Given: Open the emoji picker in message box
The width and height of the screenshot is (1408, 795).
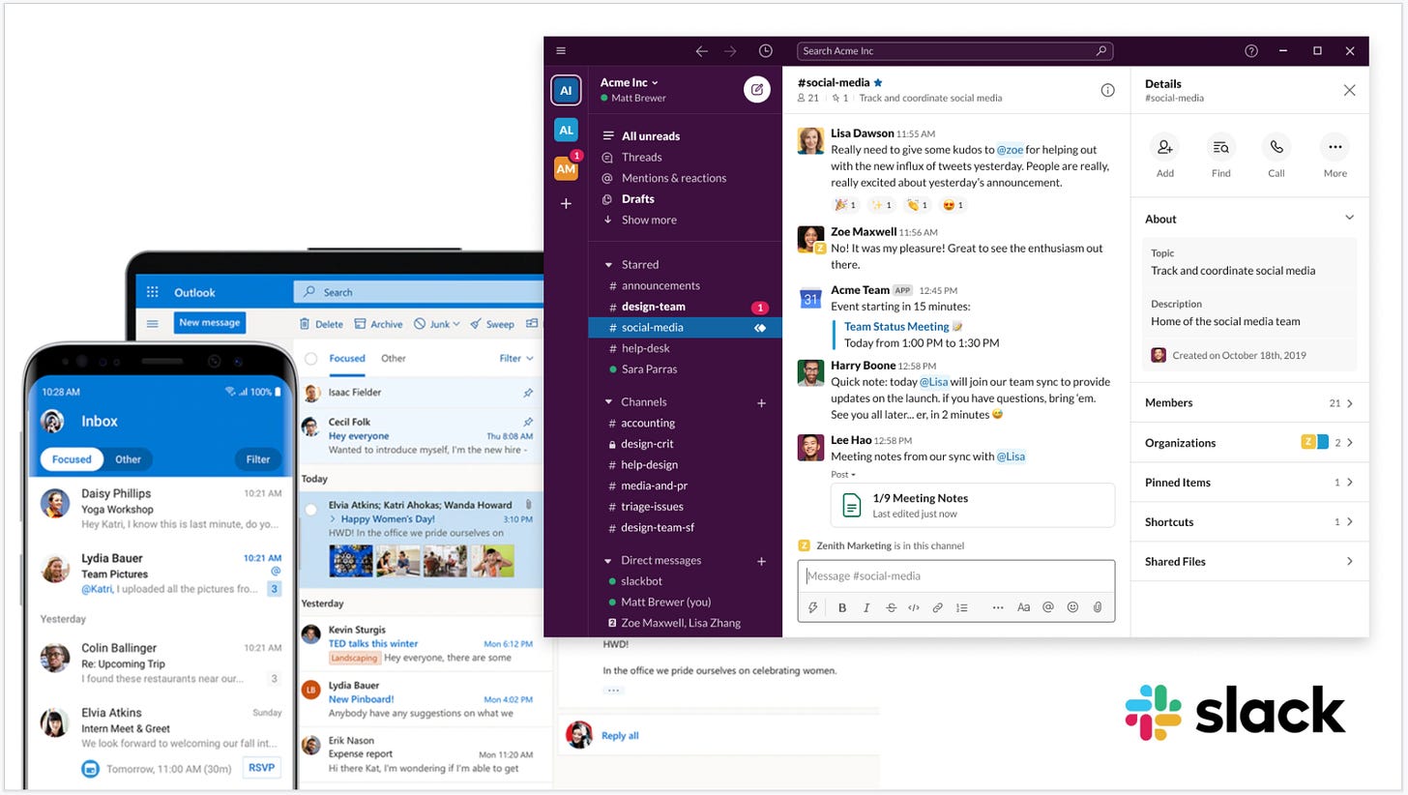Looking at the screenshot, I should point(1072,607).
